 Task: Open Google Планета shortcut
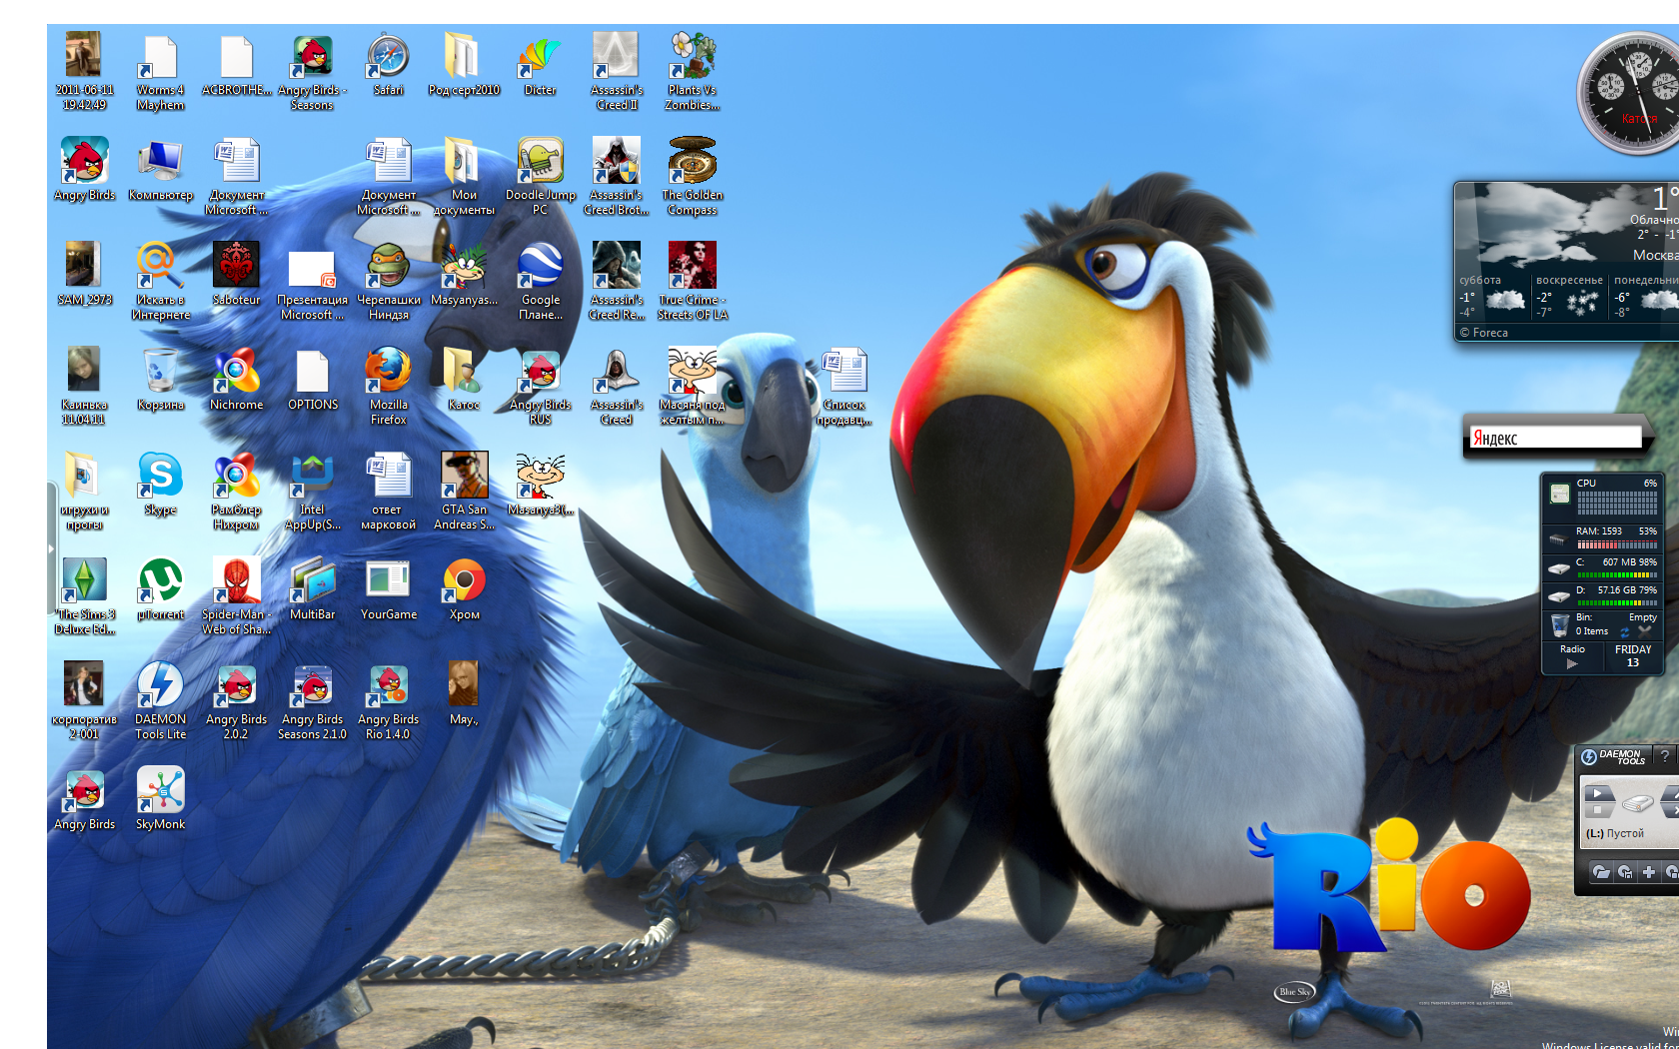(x=541, y=281)
